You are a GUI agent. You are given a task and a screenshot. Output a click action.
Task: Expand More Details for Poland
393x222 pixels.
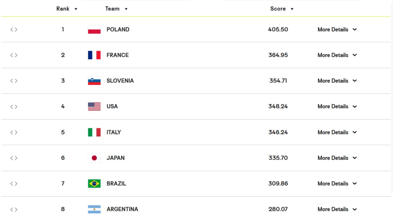pyautogui.click(x=337, y=30)
